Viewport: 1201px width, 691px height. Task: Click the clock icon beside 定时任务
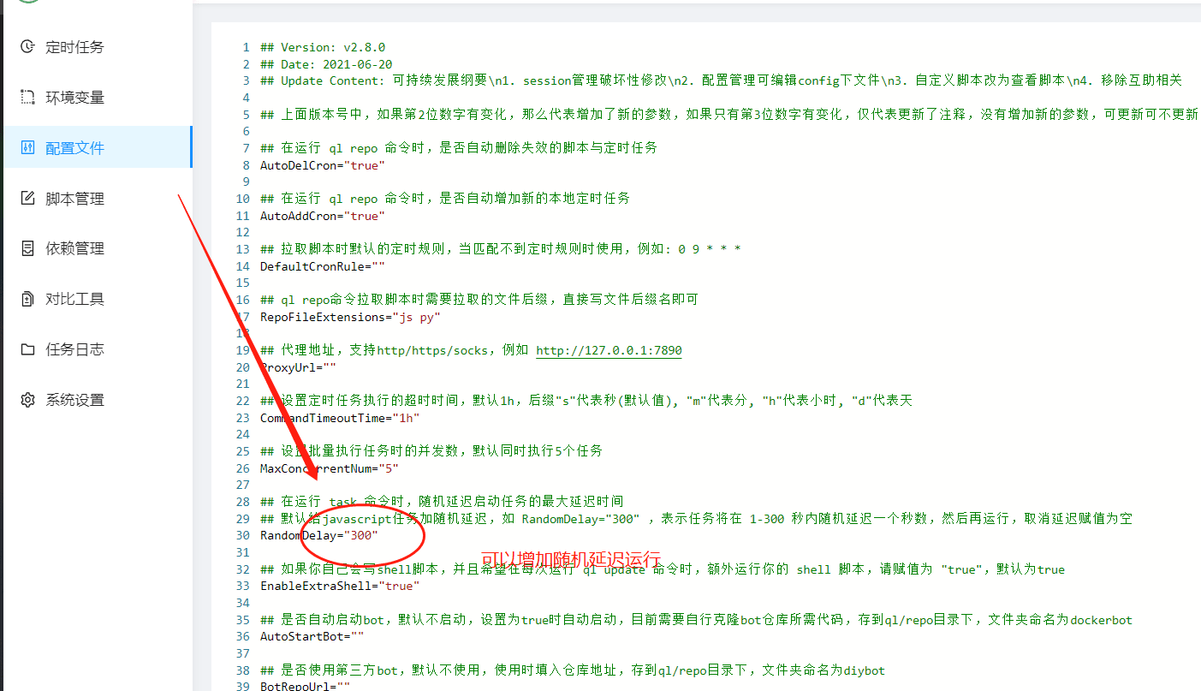pyautogui.click(x=28, y=47)
